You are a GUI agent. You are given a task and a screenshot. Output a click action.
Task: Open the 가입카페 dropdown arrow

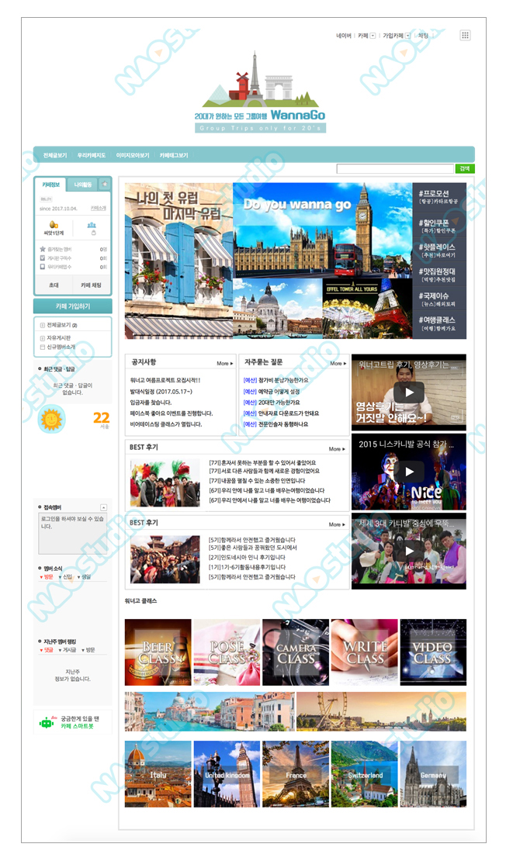(407, 36)
